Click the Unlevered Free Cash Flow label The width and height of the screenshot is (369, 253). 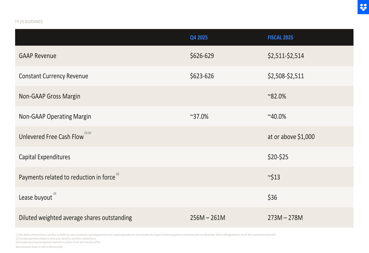51,137
